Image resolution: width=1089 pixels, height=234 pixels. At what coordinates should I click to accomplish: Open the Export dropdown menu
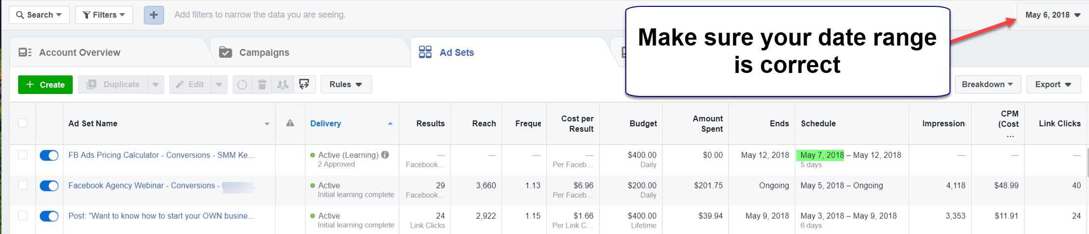pyautogui.click(x=1053, y=84)
